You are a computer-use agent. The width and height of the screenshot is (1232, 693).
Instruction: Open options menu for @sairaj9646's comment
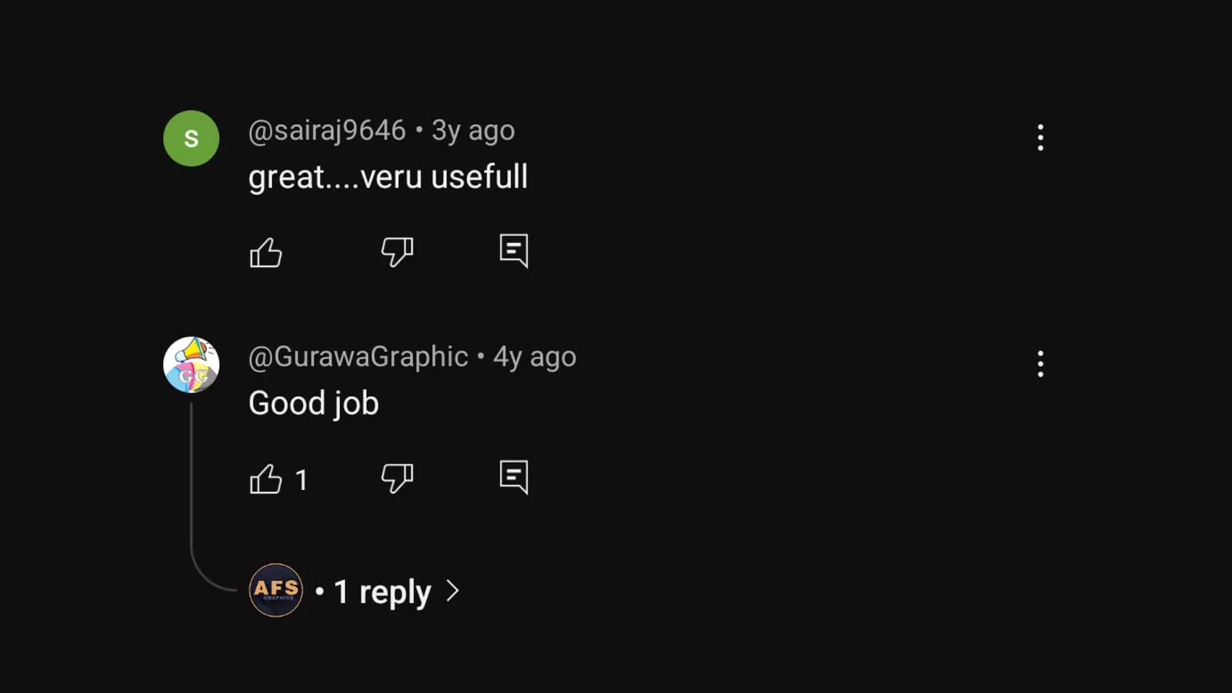pyautogui.click(x=1040, y=138)
